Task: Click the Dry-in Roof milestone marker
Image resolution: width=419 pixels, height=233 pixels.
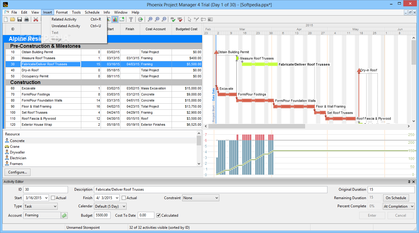Action: [359, 70]
